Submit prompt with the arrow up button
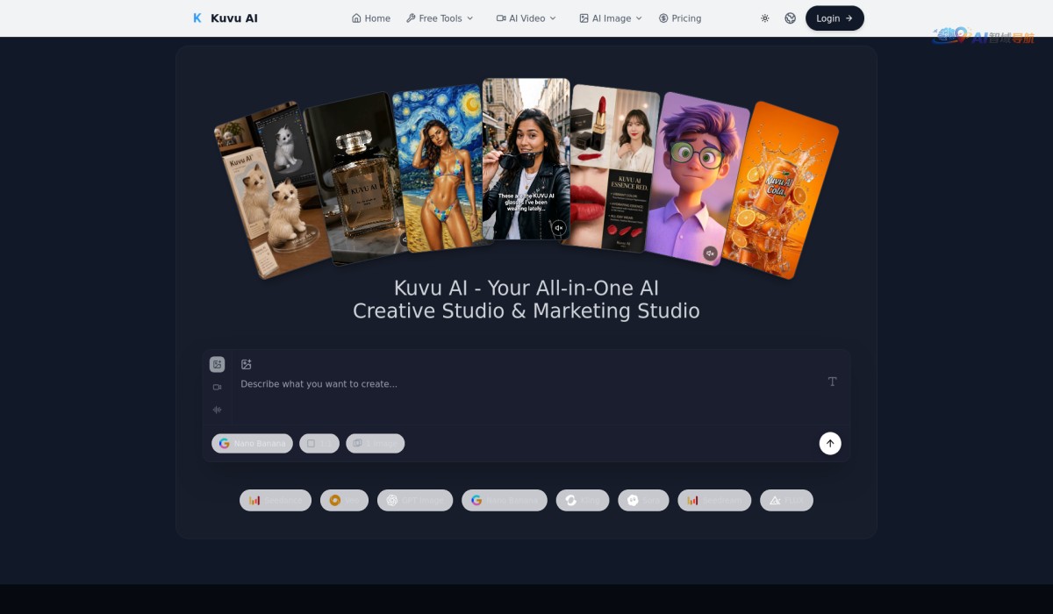1053x614 pixels. [x=830, y=443]
